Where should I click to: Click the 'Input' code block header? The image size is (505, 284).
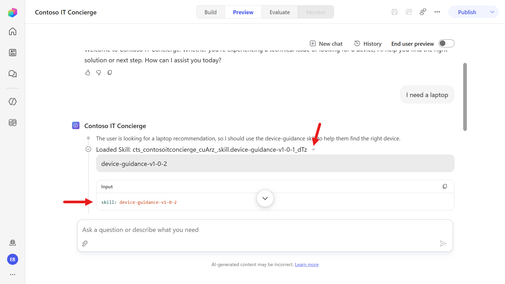107,187
